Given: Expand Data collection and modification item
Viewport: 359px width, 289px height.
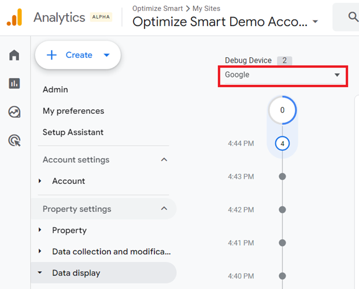Looking at the screenshot, I should tap(40, 251).
